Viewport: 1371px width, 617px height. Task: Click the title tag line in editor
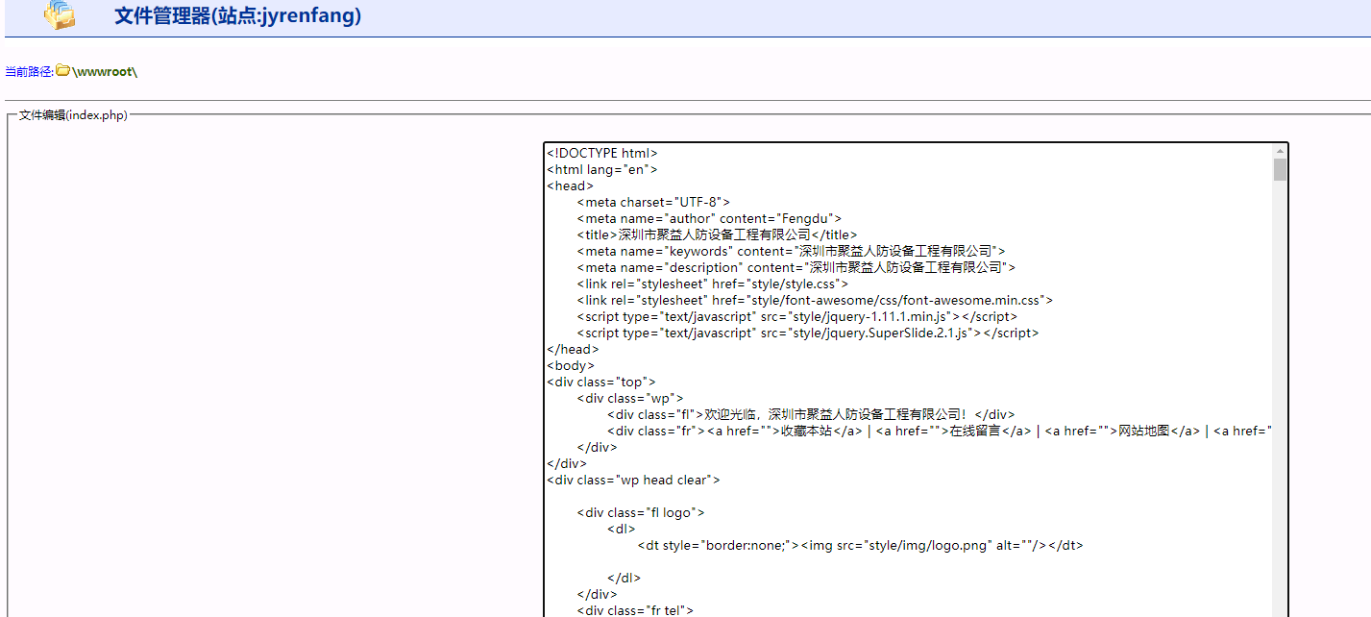(x=717, y=234)
